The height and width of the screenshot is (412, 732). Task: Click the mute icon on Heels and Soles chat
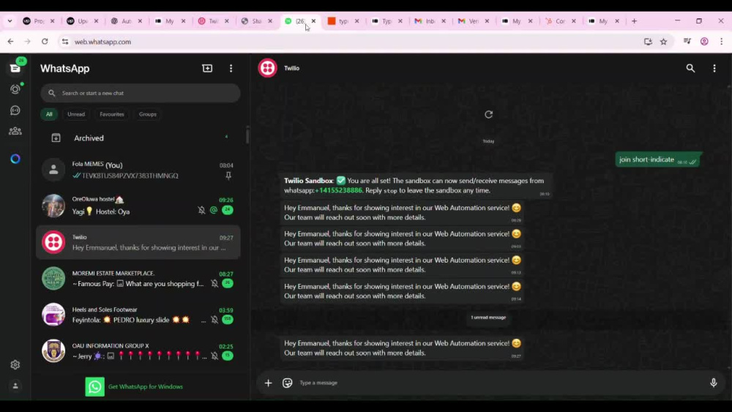214,320
